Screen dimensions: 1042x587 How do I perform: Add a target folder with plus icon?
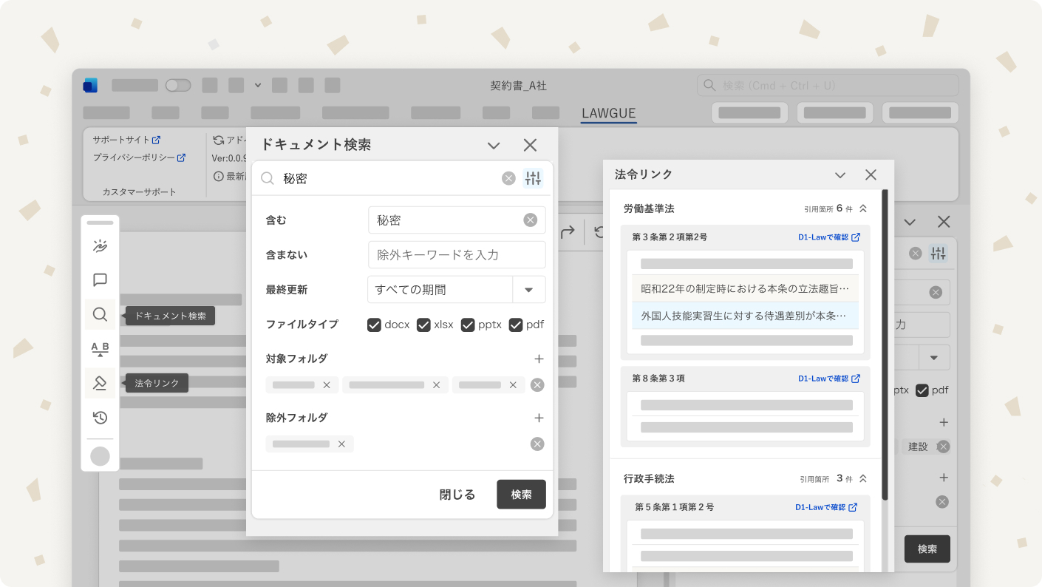539,359
